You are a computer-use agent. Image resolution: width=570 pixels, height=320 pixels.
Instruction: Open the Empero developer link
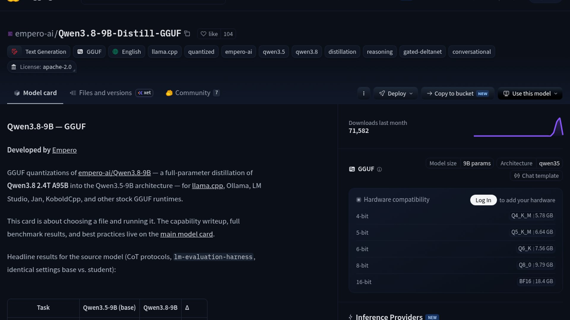tap(64, 150)
